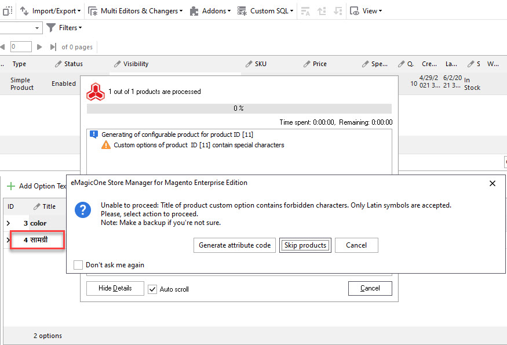Open Multi Editors & Changers menu
507x345 pixels.
135,11
